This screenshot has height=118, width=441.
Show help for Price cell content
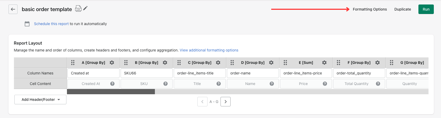325,84
